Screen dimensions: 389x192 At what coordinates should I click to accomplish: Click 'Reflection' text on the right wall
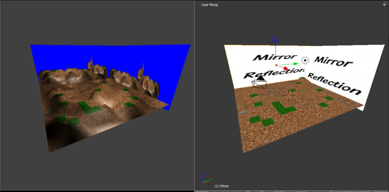pos(334,84)
